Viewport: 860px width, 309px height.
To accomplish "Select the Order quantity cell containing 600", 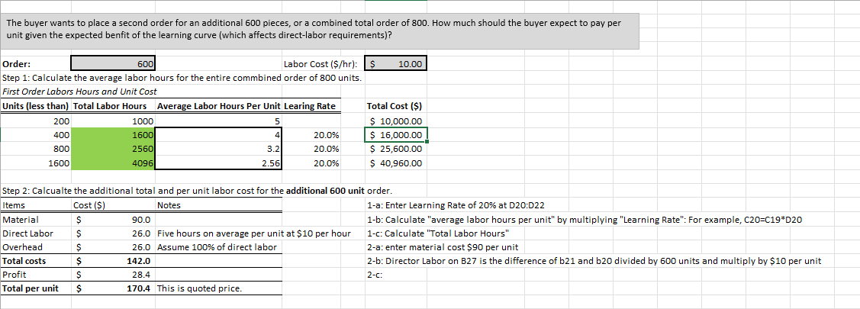I will tap(114, 63).
